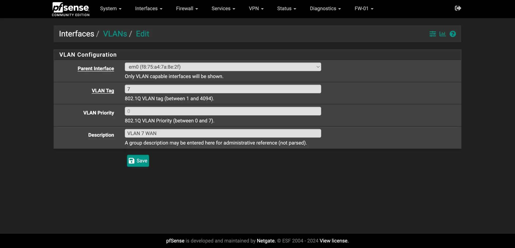Open the Services menu
The width and height of the screenshot is (515, 248).
click(x=223, y=8)
